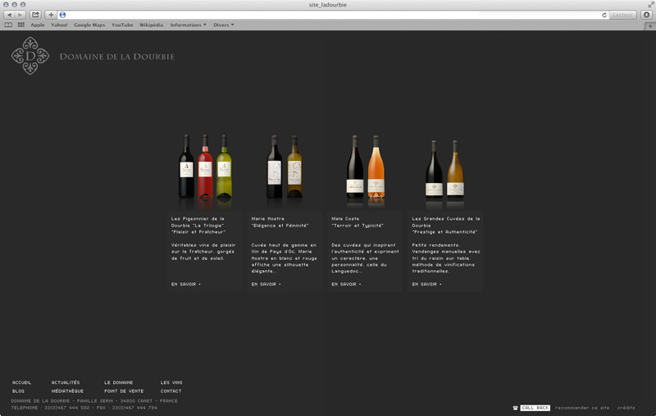Click En Savoir under Mala Coste
Image resolution: width=656 pixels, height=416 pixels.
(346, 284)
